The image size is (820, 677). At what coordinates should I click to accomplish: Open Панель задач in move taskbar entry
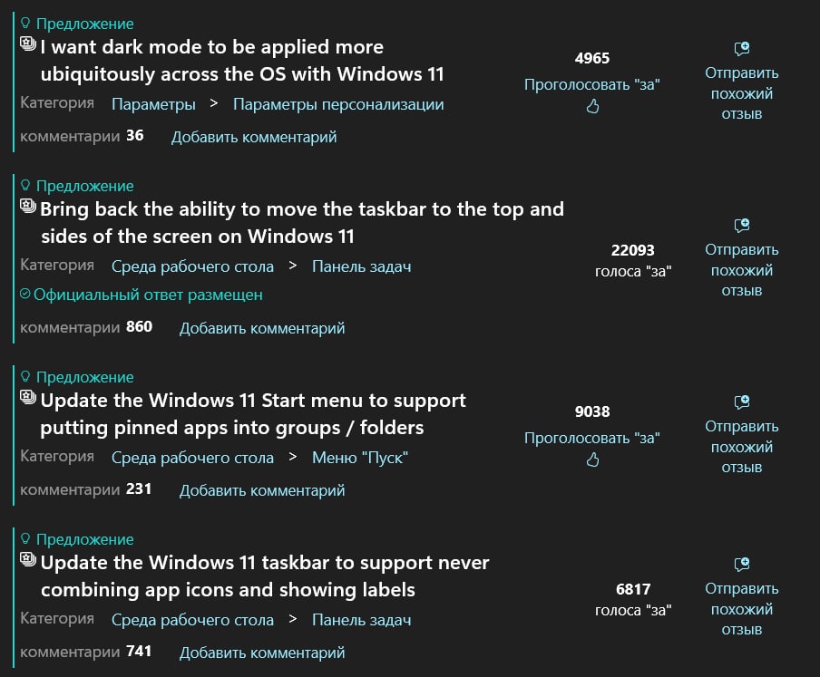[361, 266]
